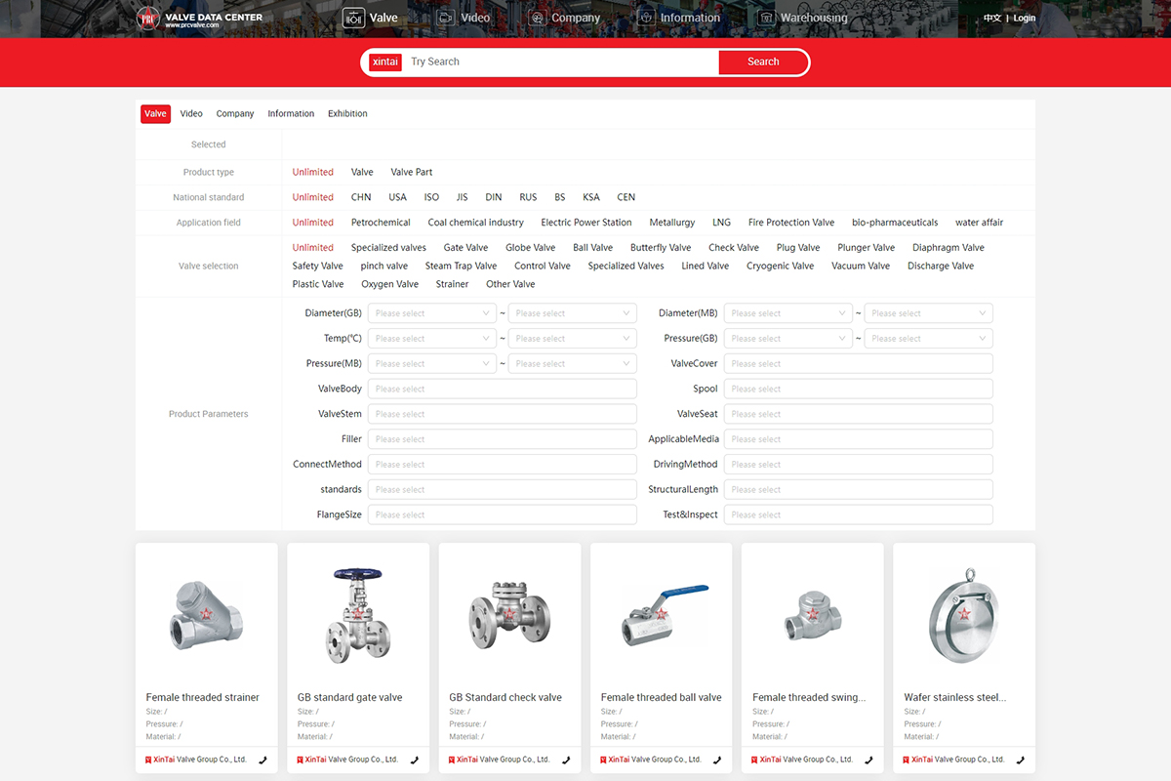Click the Login link
The height and width of the screenshot is (781, 1171).
coord(1024,19)
